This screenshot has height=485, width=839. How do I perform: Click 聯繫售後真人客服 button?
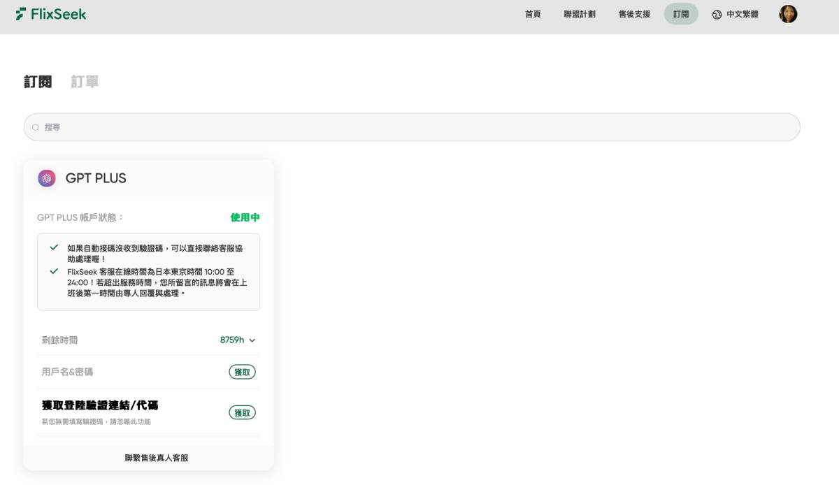pos(157,458)
